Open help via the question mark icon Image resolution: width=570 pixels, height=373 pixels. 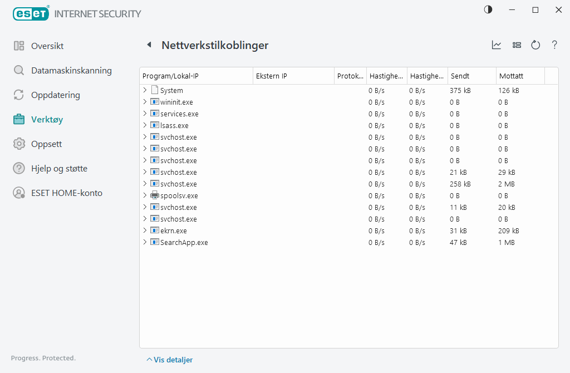(554, 45)
